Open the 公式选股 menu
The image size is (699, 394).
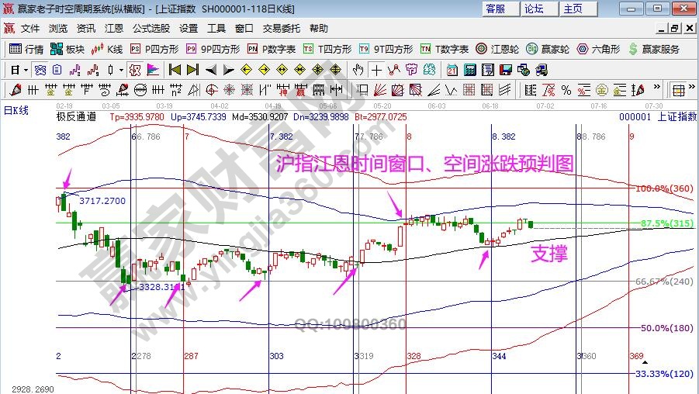151,28
